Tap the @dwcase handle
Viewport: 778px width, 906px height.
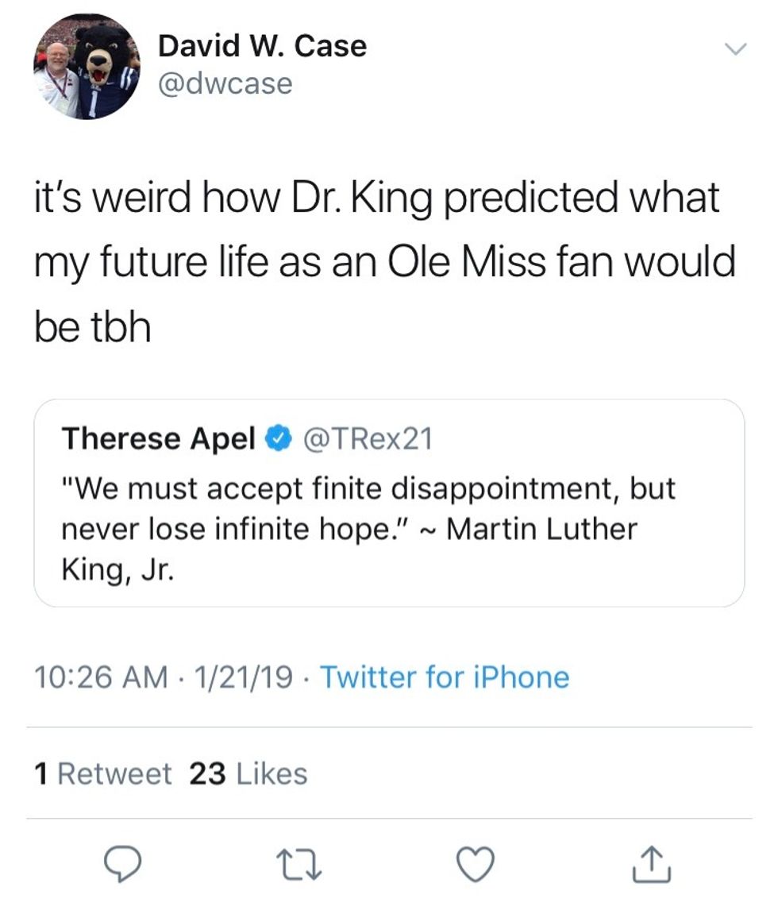pos(225,83)
